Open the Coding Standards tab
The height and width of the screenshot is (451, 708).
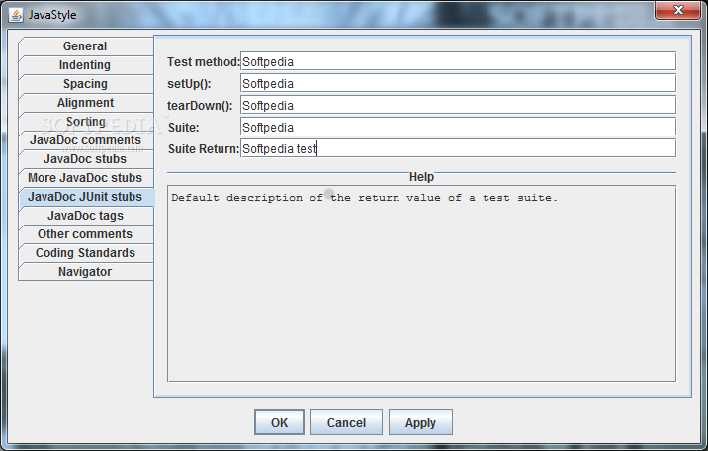(x=86, y=253)
